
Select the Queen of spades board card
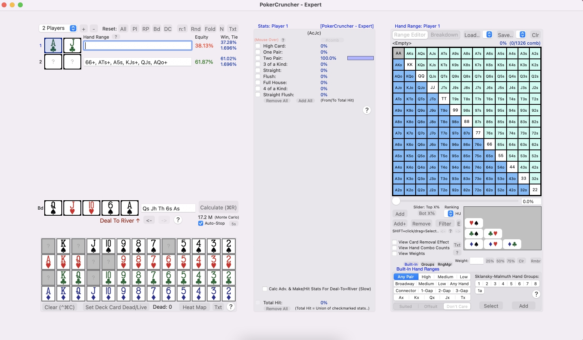coord(53,208)
